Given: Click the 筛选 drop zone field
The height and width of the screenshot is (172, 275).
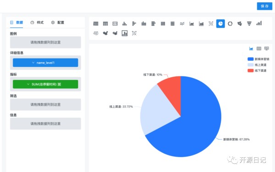Looking at the screenshot, I should pos(45,104).
